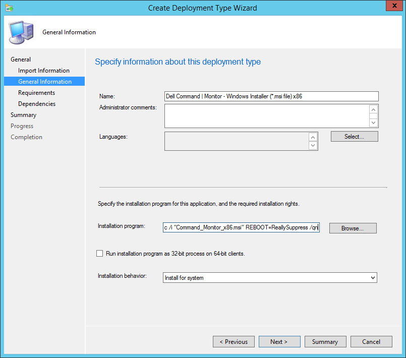Click the Languages list up arrow
The image size is (406, 358).
pyautogui.click(x=313, y=137)
